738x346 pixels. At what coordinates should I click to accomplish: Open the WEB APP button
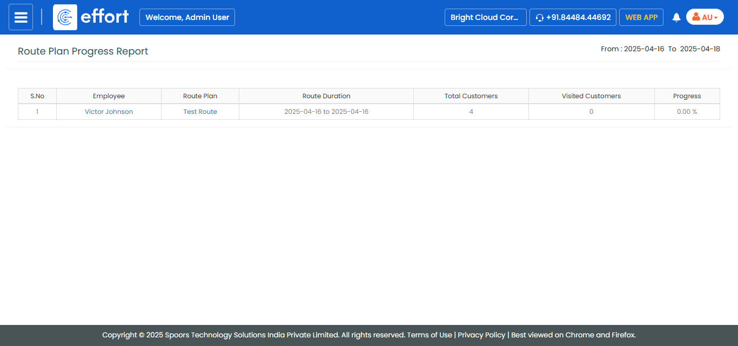coord(641,17)
